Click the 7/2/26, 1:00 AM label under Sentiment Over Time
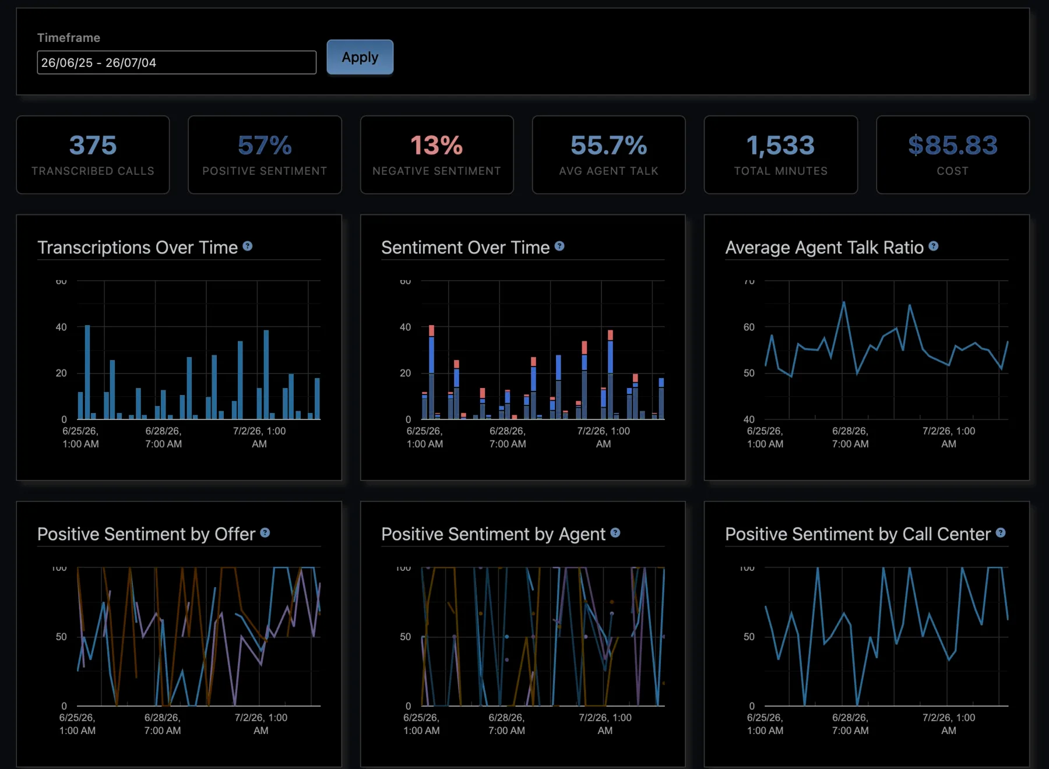The height and width of the screenshot is (769, 1049). 603,438
